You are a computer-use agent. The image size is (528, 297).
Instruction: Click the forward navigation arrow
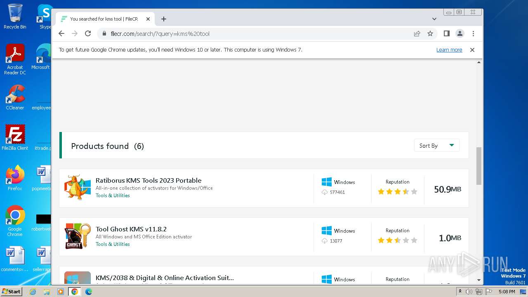(75, 33)
